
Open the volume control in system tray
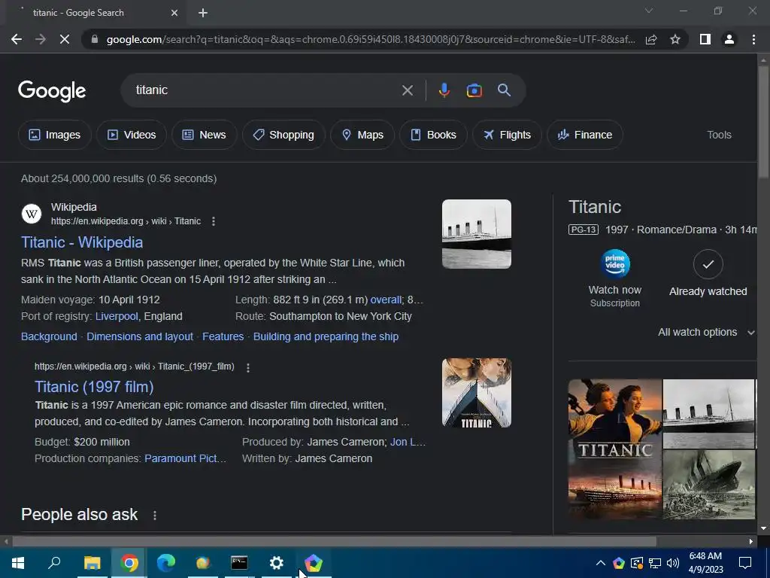673,563
